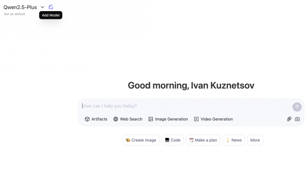This screenshot has height=186, width=308.
Task: Click the Video Generation play icon
Action: point(196,119)
